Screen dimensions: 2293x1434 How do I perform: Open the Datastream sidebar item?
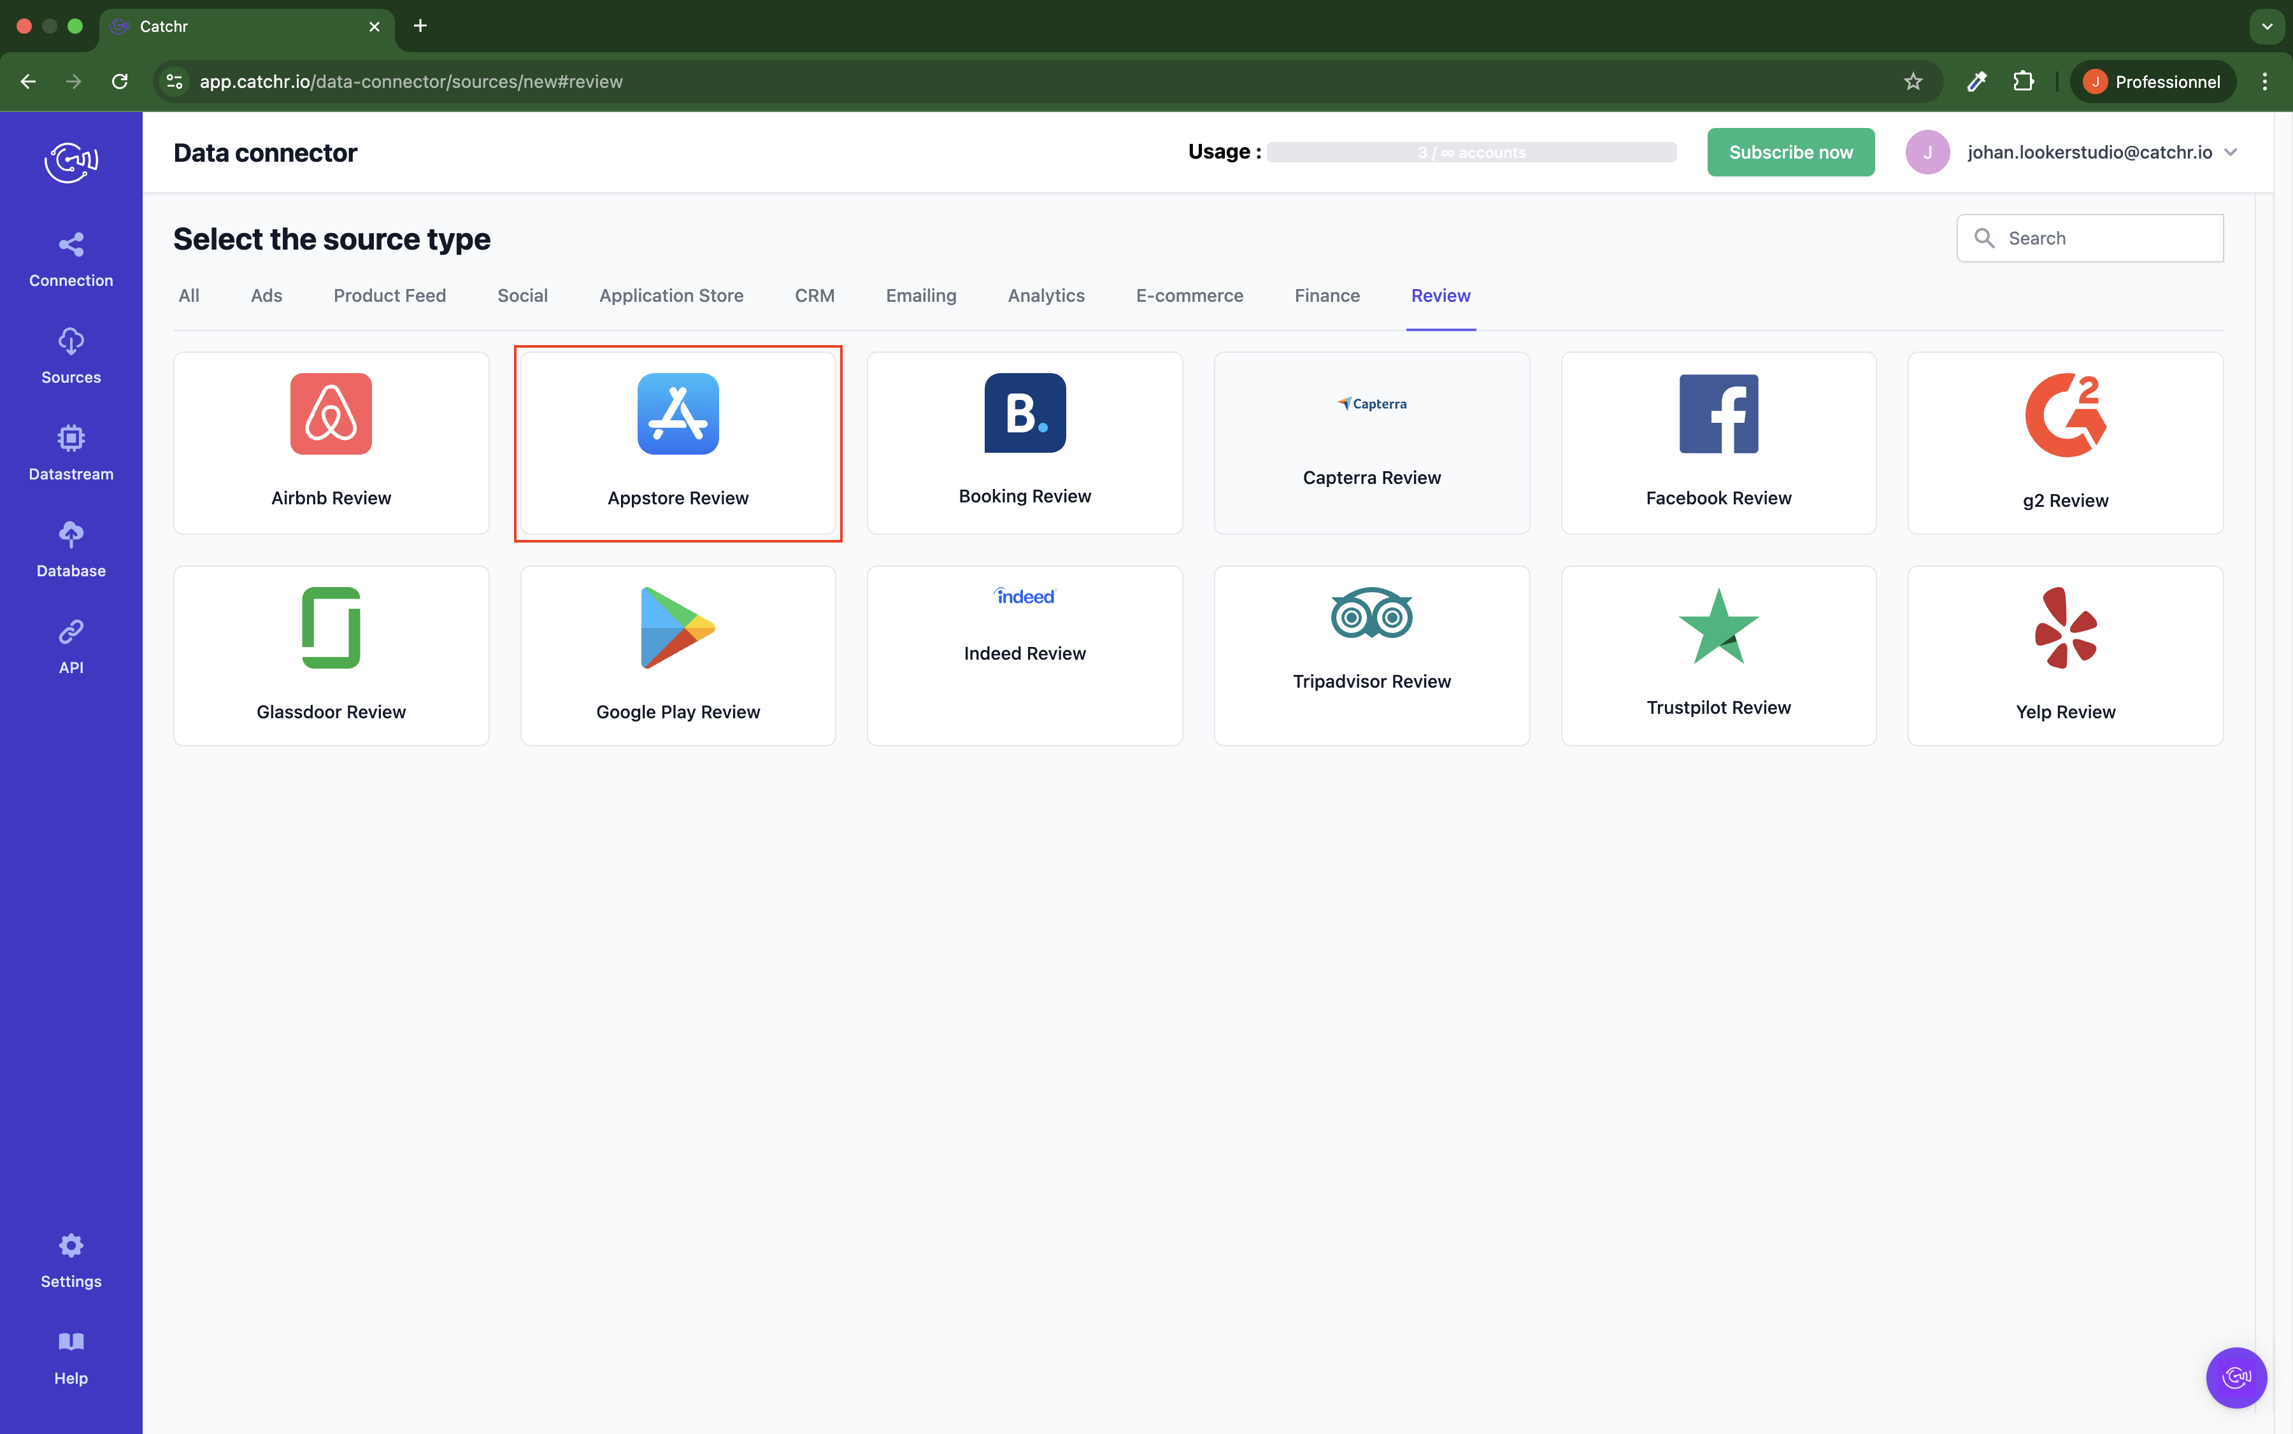coord(71,453)
